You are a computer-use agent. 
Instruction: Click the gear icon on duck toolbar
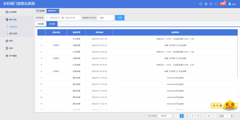tap(220, 105)
